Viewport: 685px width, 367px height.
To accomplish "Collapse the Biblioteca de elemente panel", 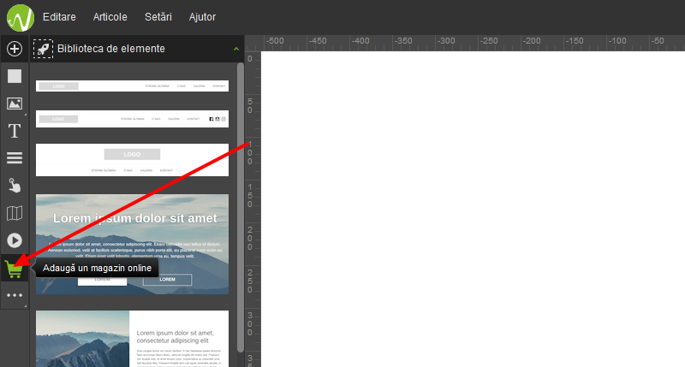I will [x=236, y=49].
